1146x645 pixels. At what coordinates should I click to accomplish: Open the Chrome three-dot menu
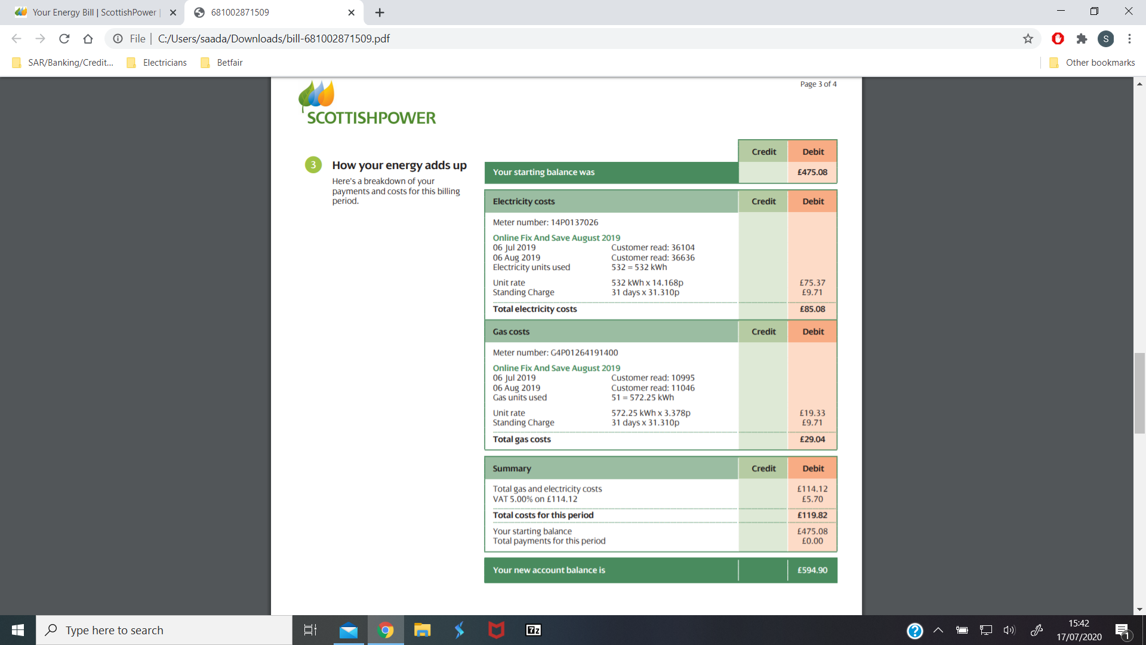tap(1129, 39)
